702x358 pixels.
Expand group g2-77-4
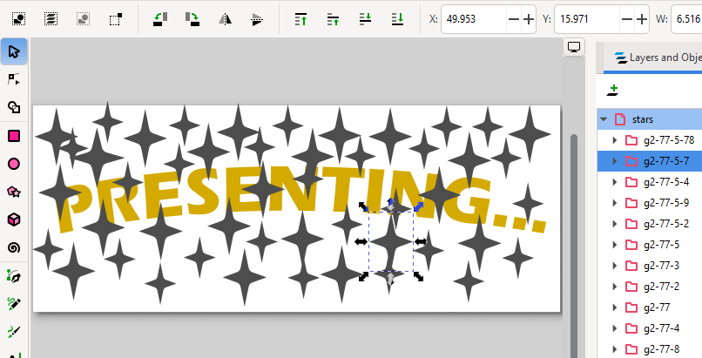pos(615,328)
